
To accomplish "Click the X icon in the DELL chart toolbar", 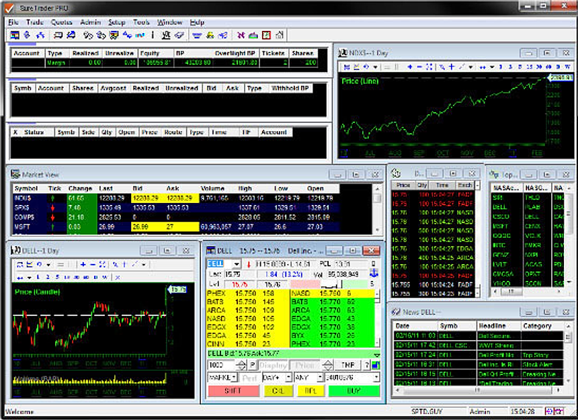I will 118,277.
